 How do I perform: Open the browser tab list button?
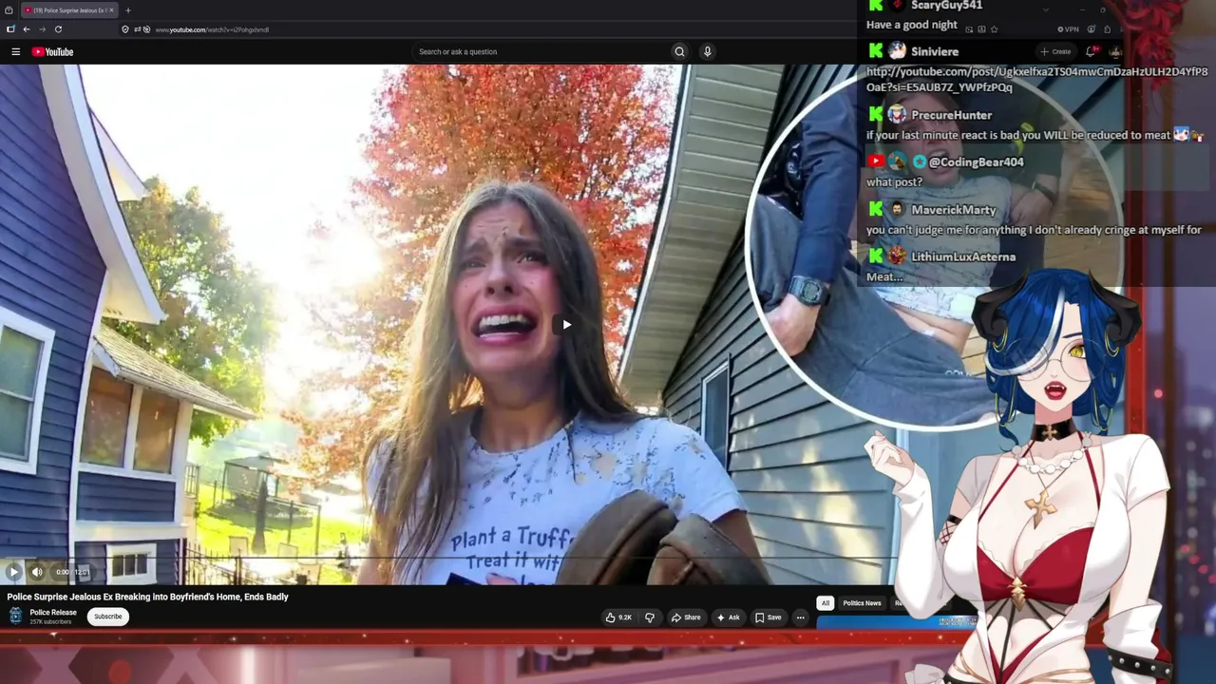[9, 10]
